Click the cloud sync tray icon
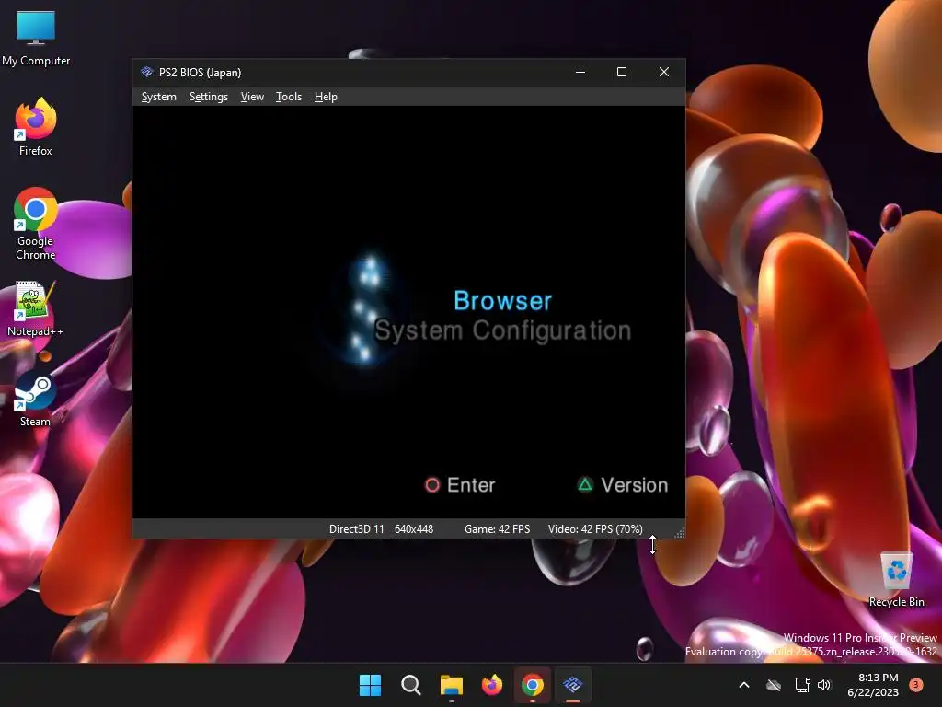 click(x=774, y=685)
